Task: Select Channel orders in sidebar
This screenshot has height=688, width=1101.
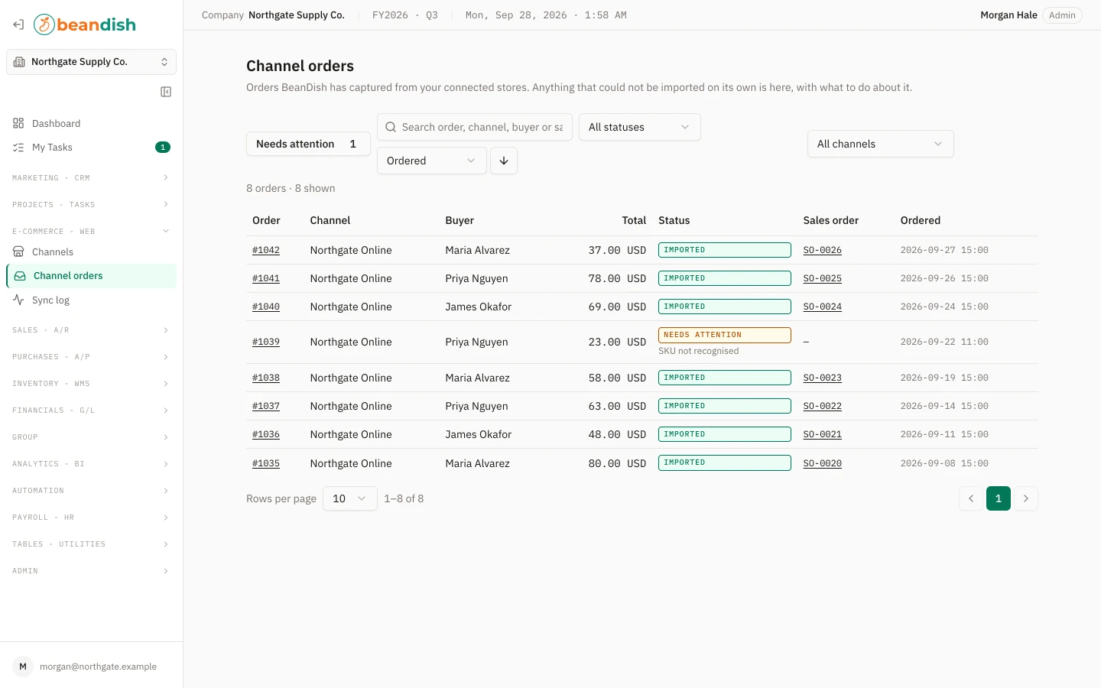Action: coord(91,276)
